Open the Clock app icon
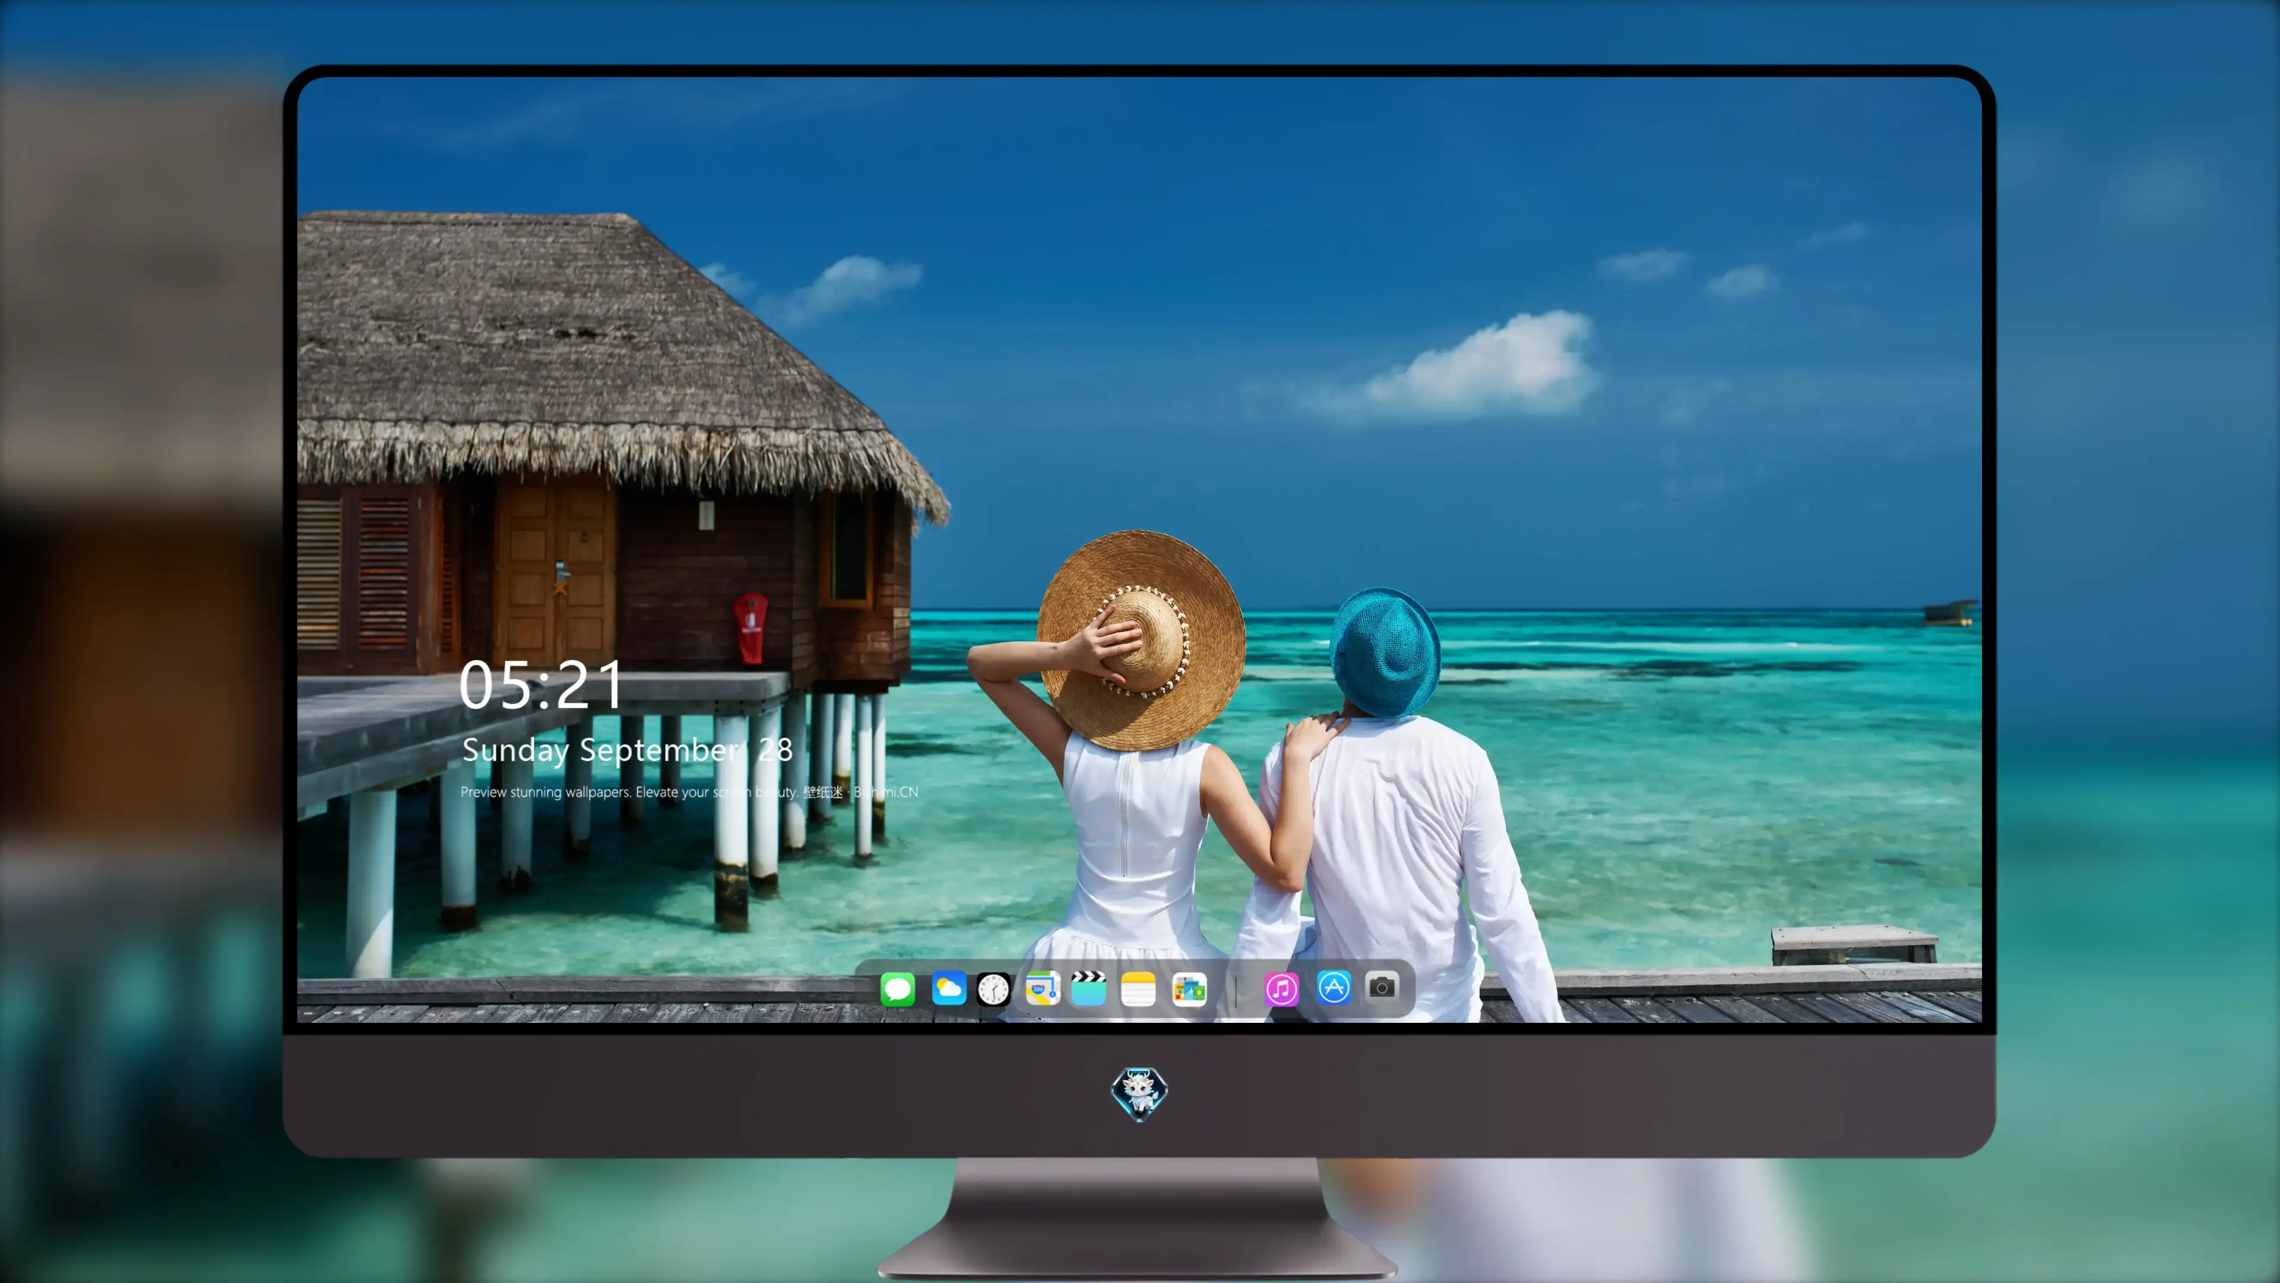 click(x=993, y=989)
